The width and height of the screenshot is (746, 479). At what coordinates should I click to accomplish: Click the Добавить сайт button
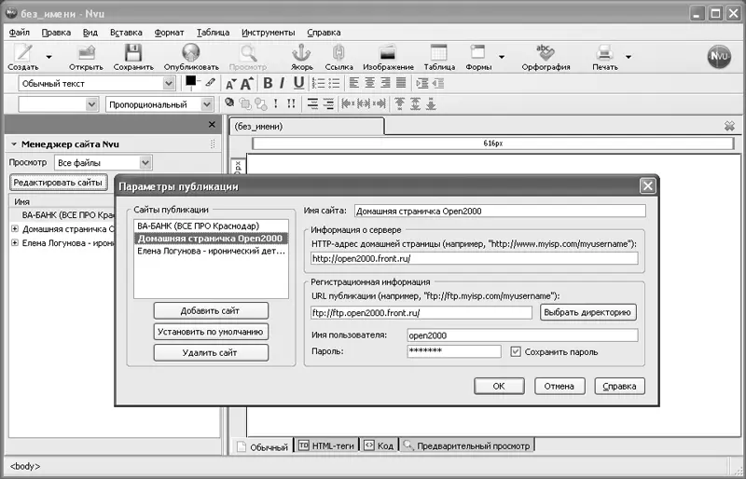(211, 310)
